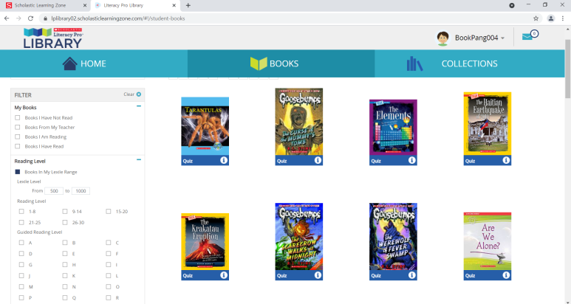Viewport: 571px width, 304px height.
Task: Check guided reading level O
Action: coord(108,286)
